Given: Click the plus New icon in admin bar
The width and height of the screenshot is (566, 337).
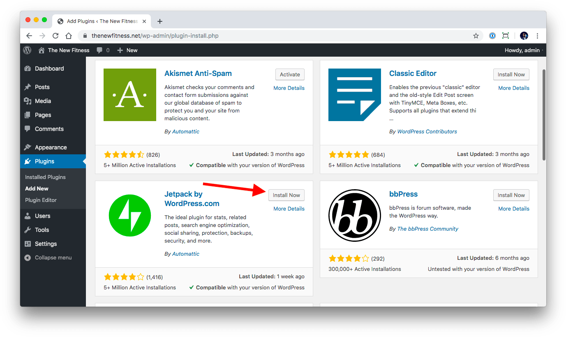Looking at the screenshot, I should coord(120,50).
